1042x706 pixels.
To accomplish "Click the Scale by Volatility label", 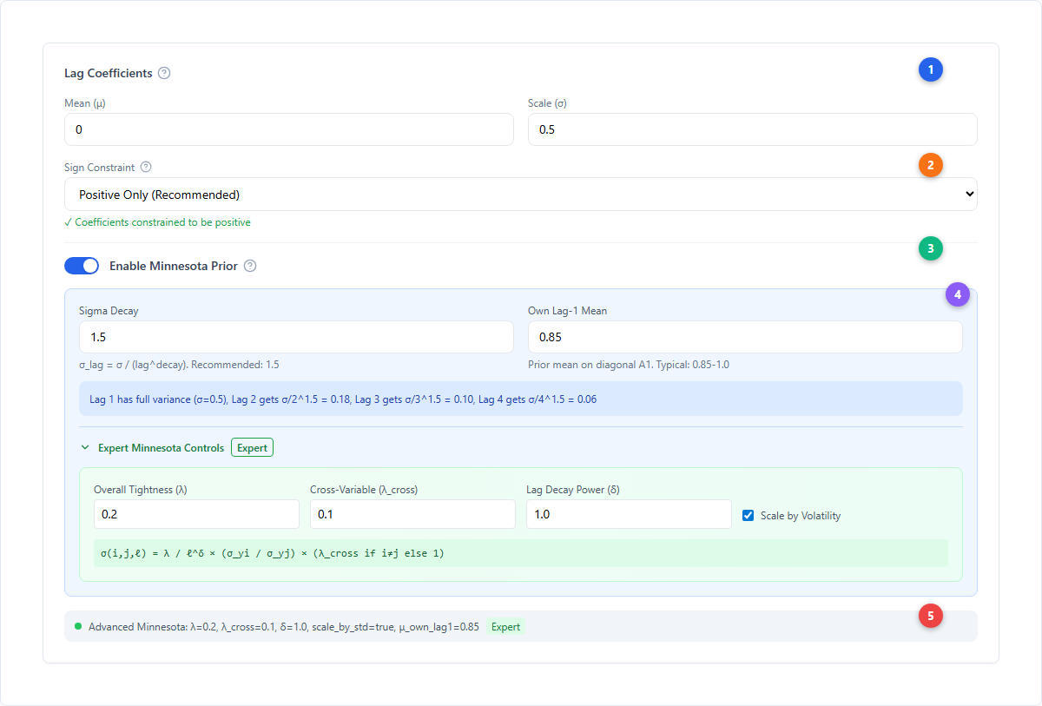I will (801, 515).
